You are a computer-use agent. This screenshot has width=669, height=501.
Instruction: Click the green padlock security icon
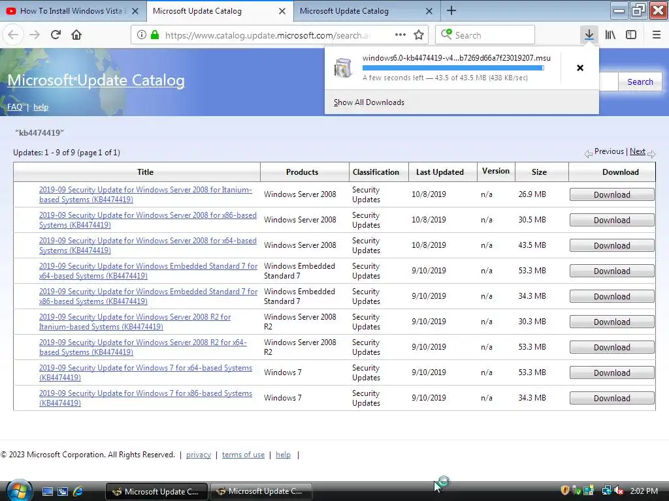(155, 35)
